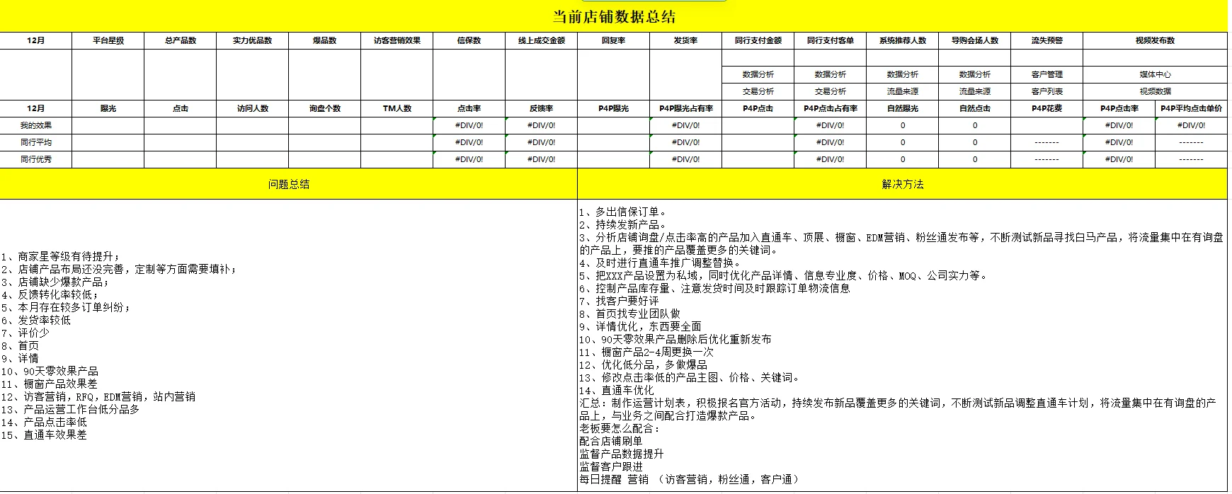
Task: Select the 总产品数 header cell
Action: coord(181,40)
